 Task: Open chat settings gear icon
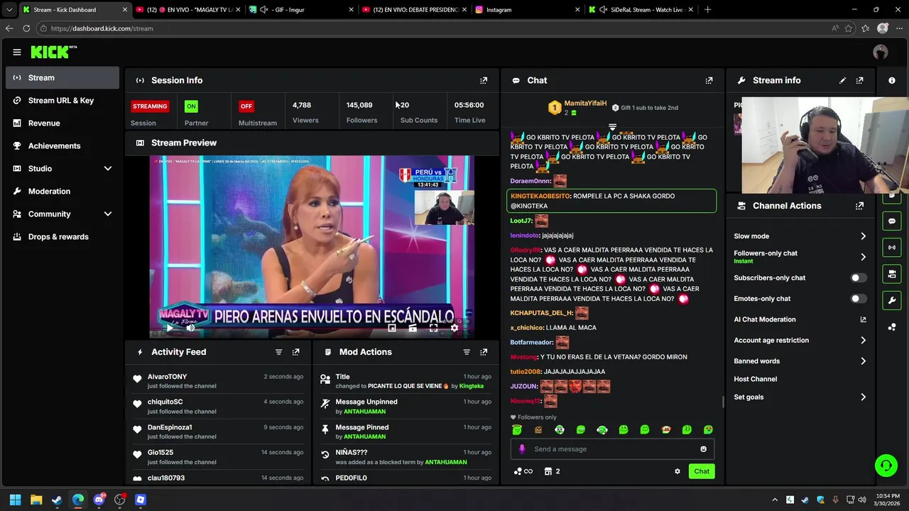click(x=677, y=471)
